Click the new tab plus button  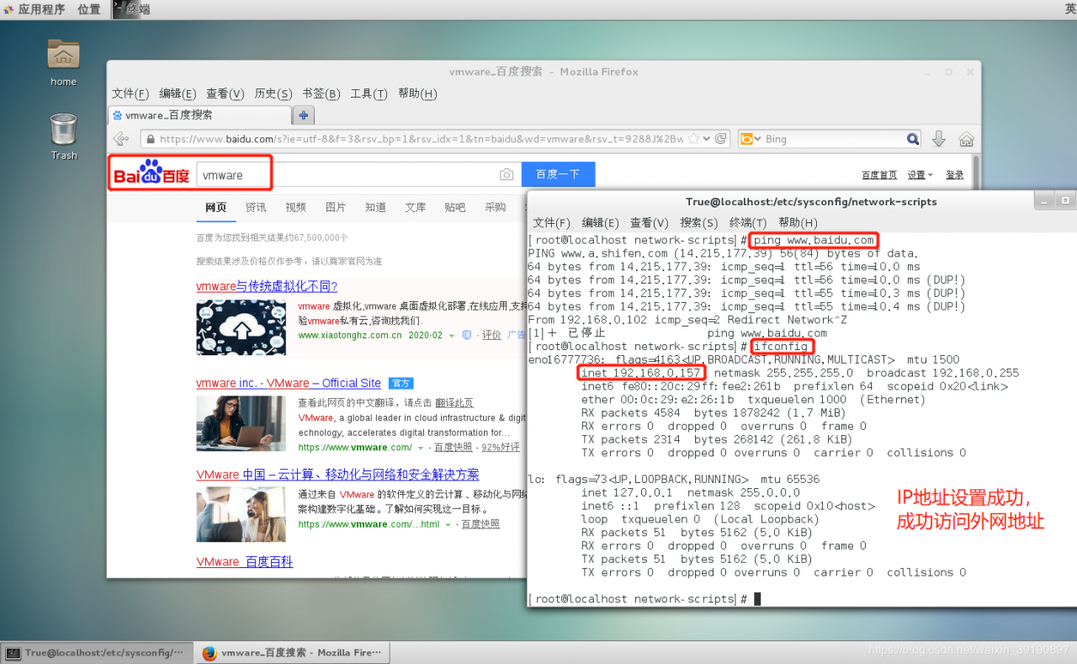click(x=303, y=115)
